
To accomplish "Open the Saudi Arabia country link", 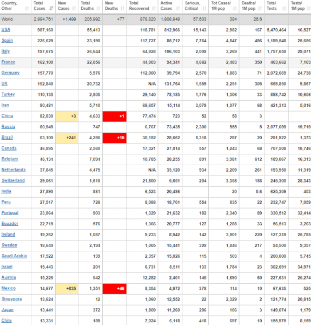I will (x=14, y=256).
